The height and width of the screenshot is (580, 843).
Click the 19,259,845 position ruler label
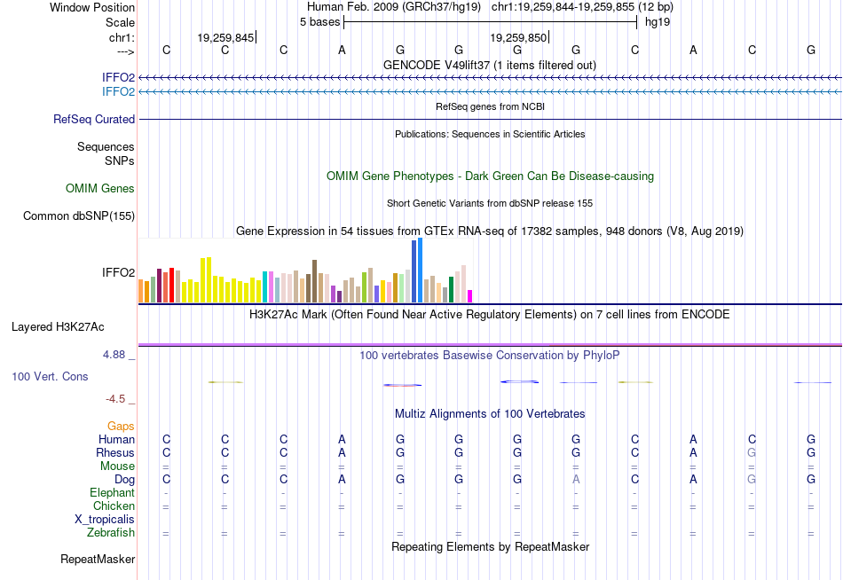click(225, 37)
